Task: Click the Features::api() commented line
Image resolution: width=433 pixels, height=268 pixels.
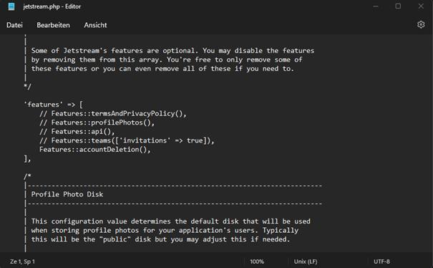Action: (77, 132)
